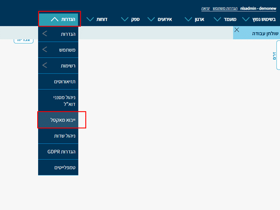Expand the רשימות submenu arrow
Screen dimensions: 280x210
click(45, 66)
